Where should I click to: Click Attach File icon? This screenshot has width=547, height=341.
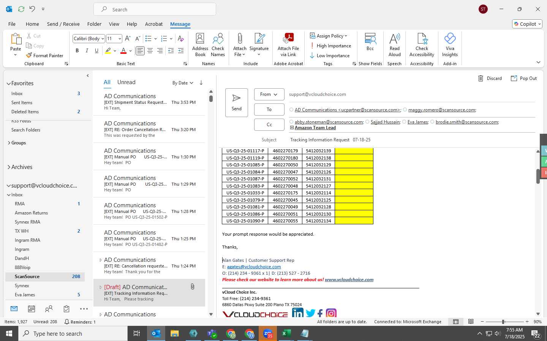click(240, 45)
